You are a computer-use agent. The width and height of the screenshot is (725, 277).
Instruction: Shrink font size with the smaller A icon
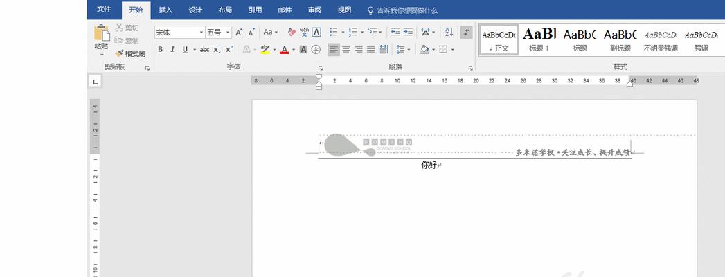[251, 33]
